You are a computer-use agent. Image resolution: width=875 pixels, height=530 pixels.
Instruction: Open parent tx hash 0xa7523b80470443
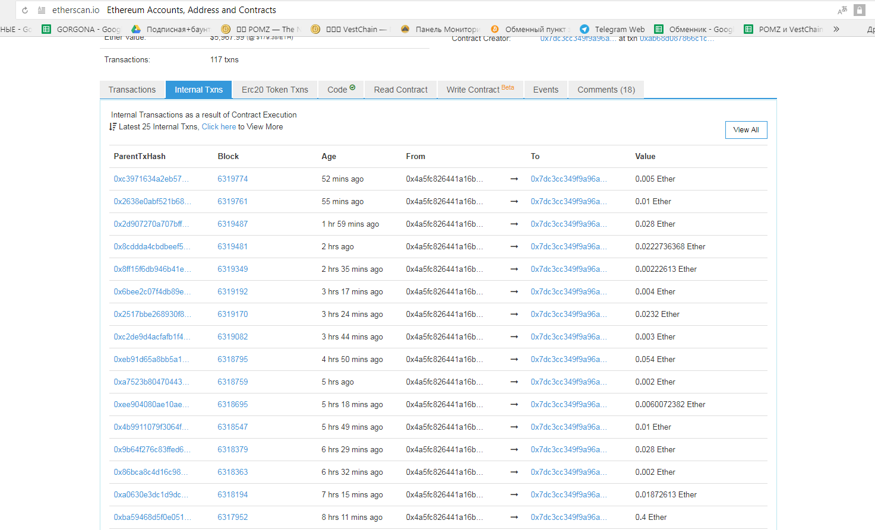[x=151, y=382]
